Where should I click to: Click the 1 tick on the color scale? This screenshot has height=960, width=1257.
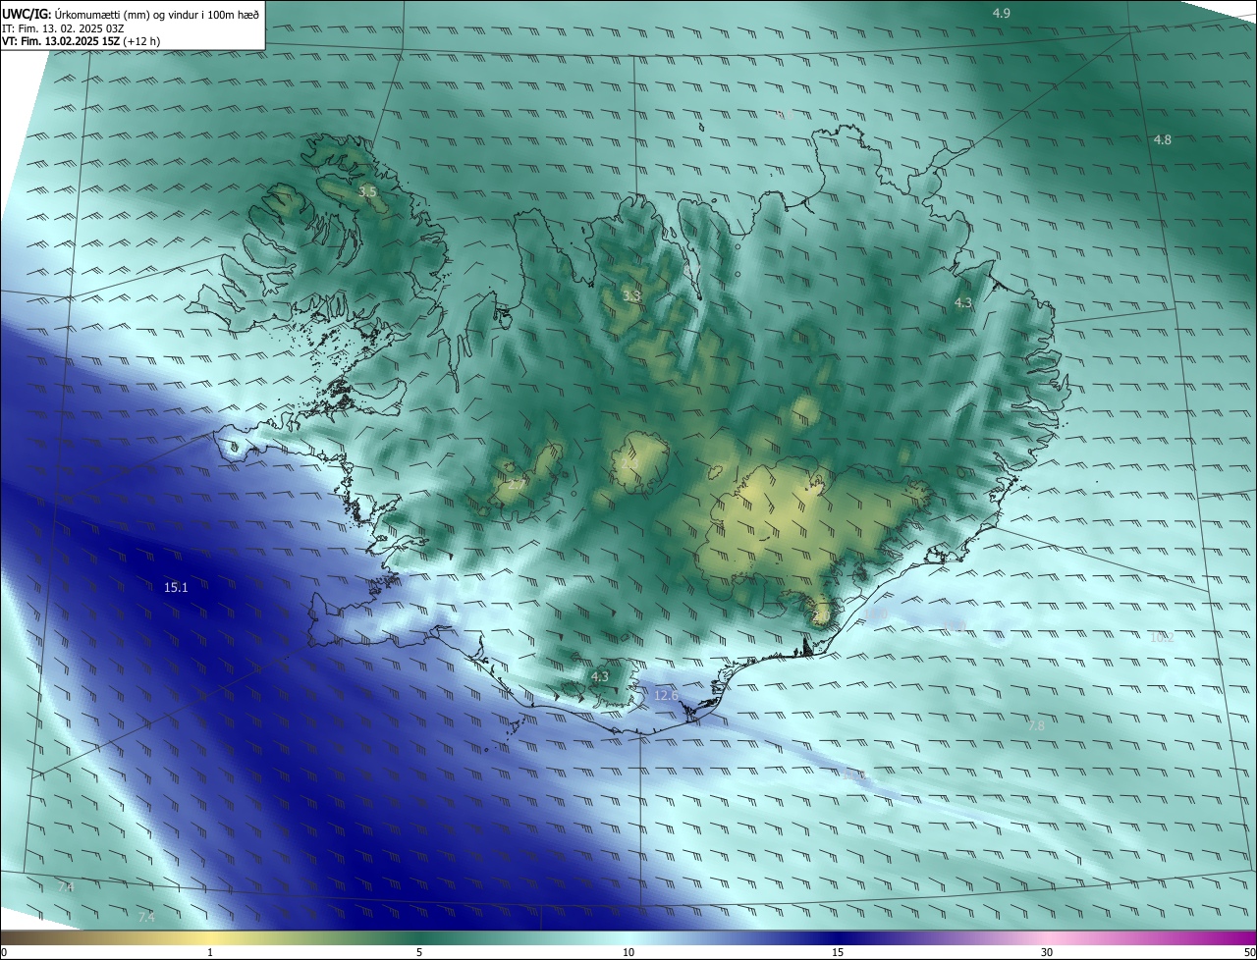(x=210, y=952)
